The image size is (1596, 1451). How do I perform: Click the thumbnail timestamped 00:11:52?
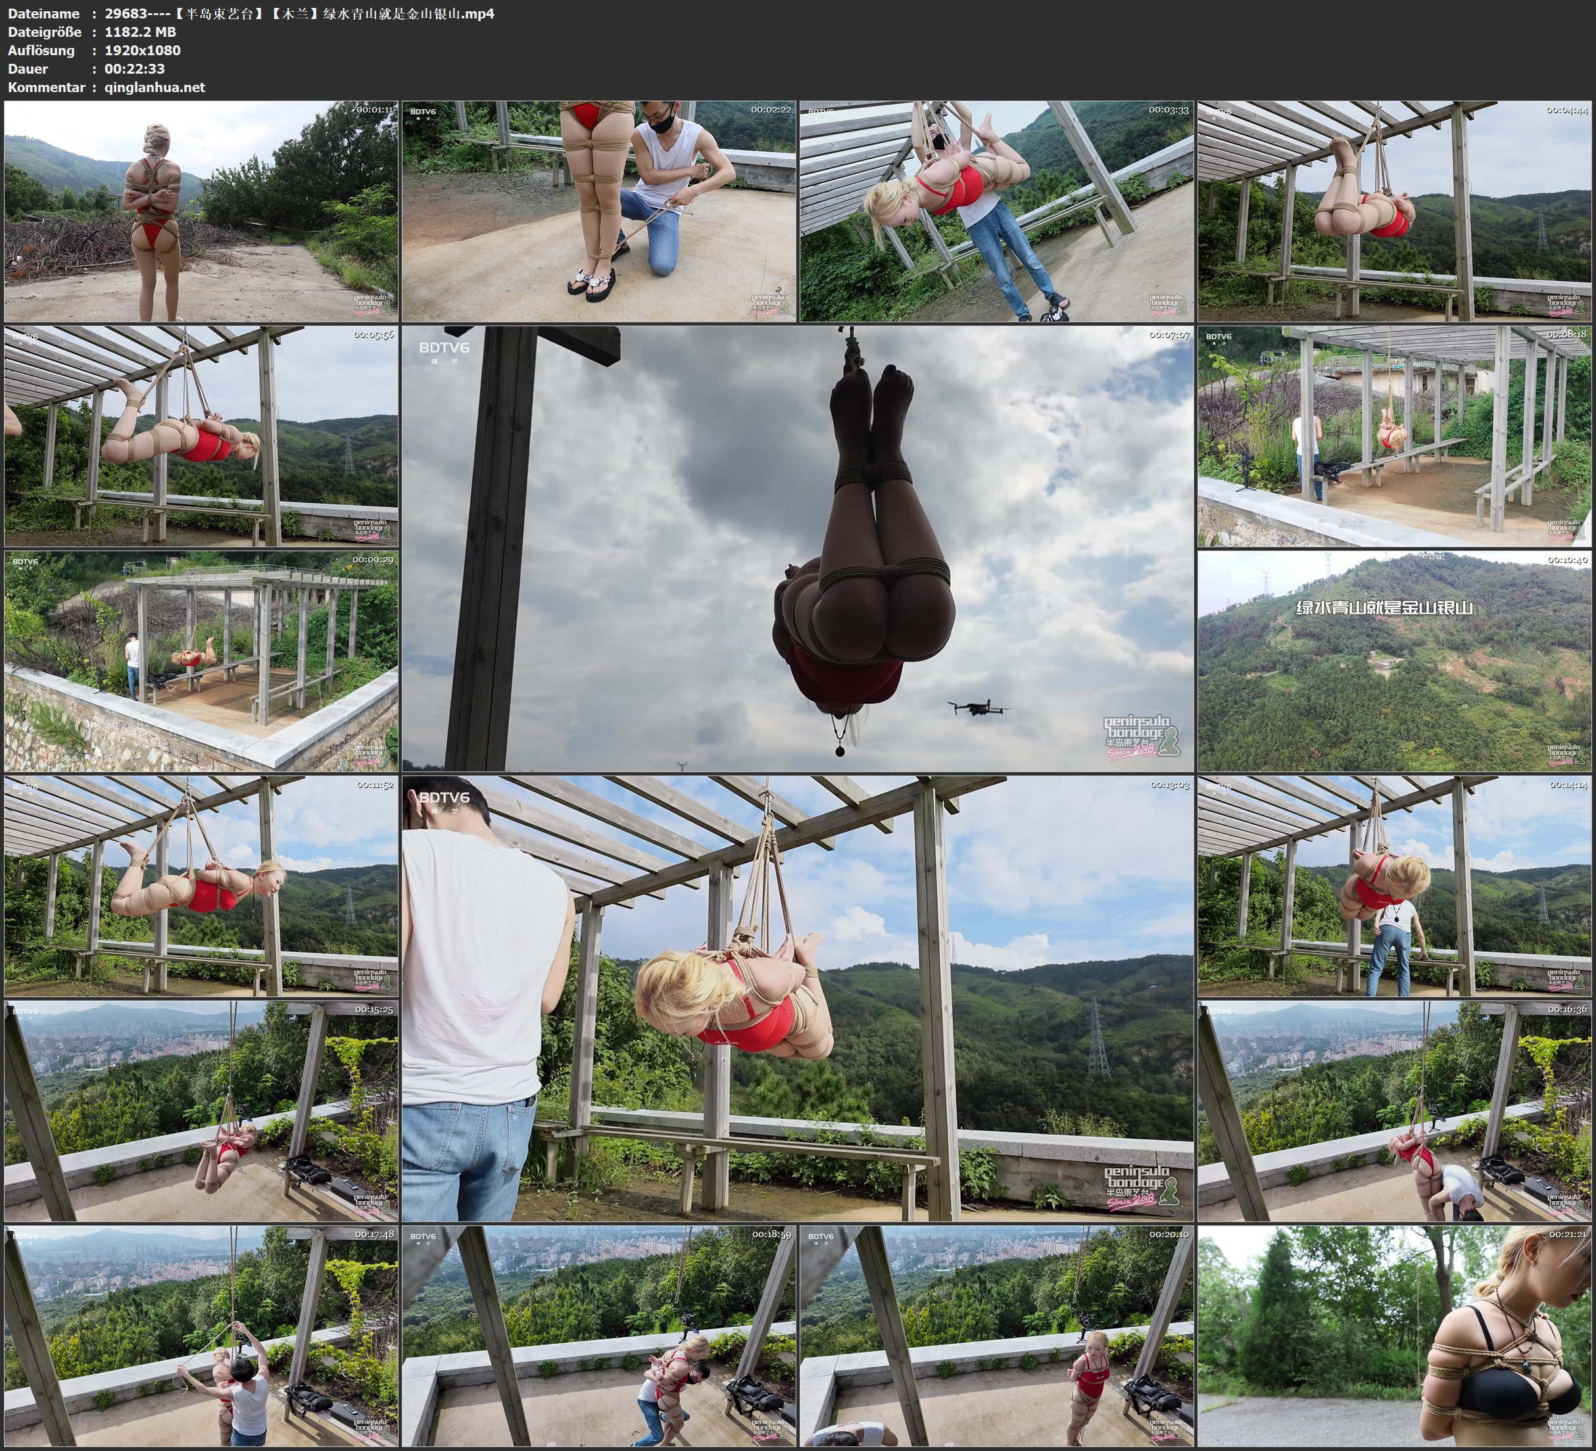point(201,885)
